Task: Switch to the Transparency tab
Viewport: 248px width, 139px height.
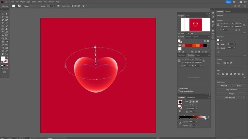Action: click(191, 97)
